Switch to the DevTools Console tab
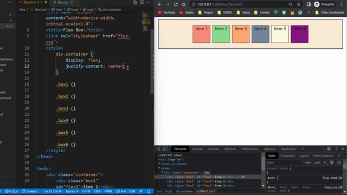Viewport: 347px width, 195px height. point(213,149)
